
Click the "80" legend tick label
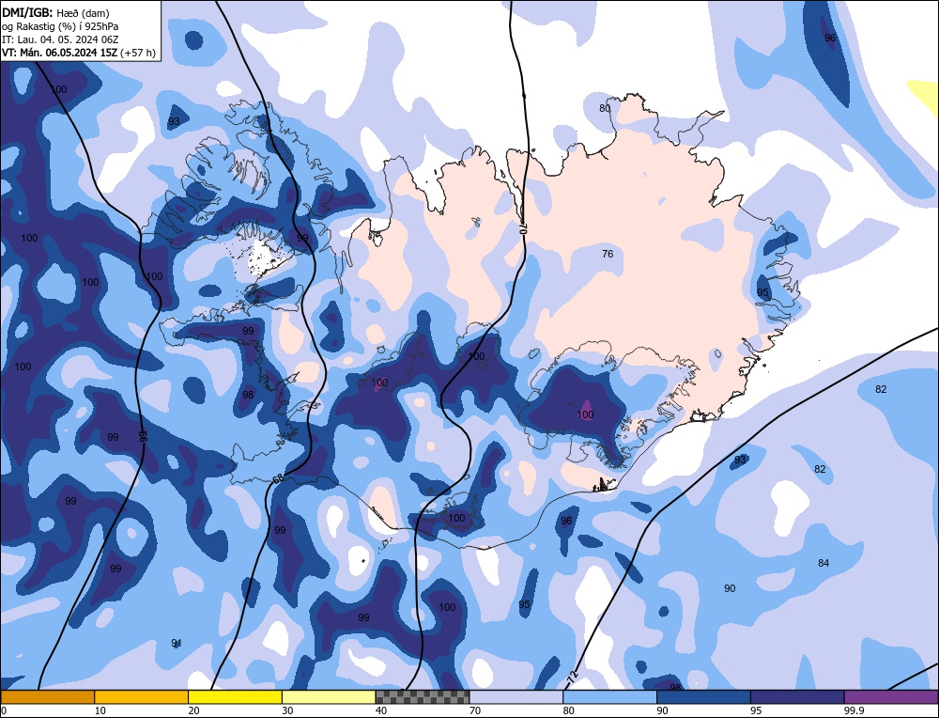[568, 710]
